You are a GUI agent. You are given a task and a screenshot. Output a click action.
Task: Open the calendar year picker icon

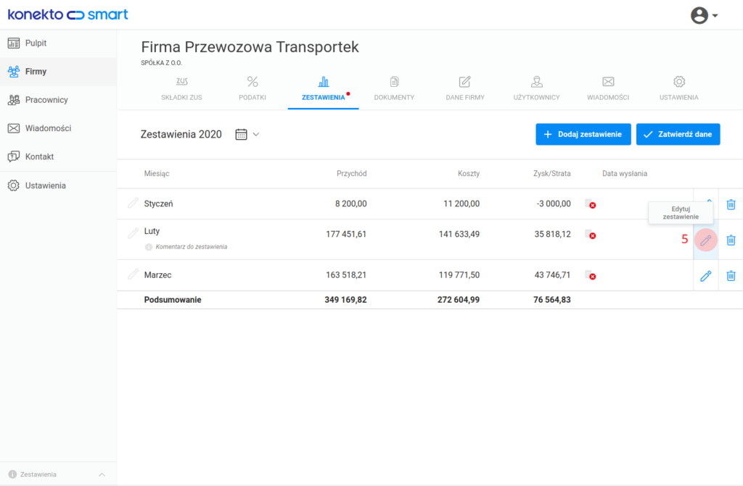point(241,135)
